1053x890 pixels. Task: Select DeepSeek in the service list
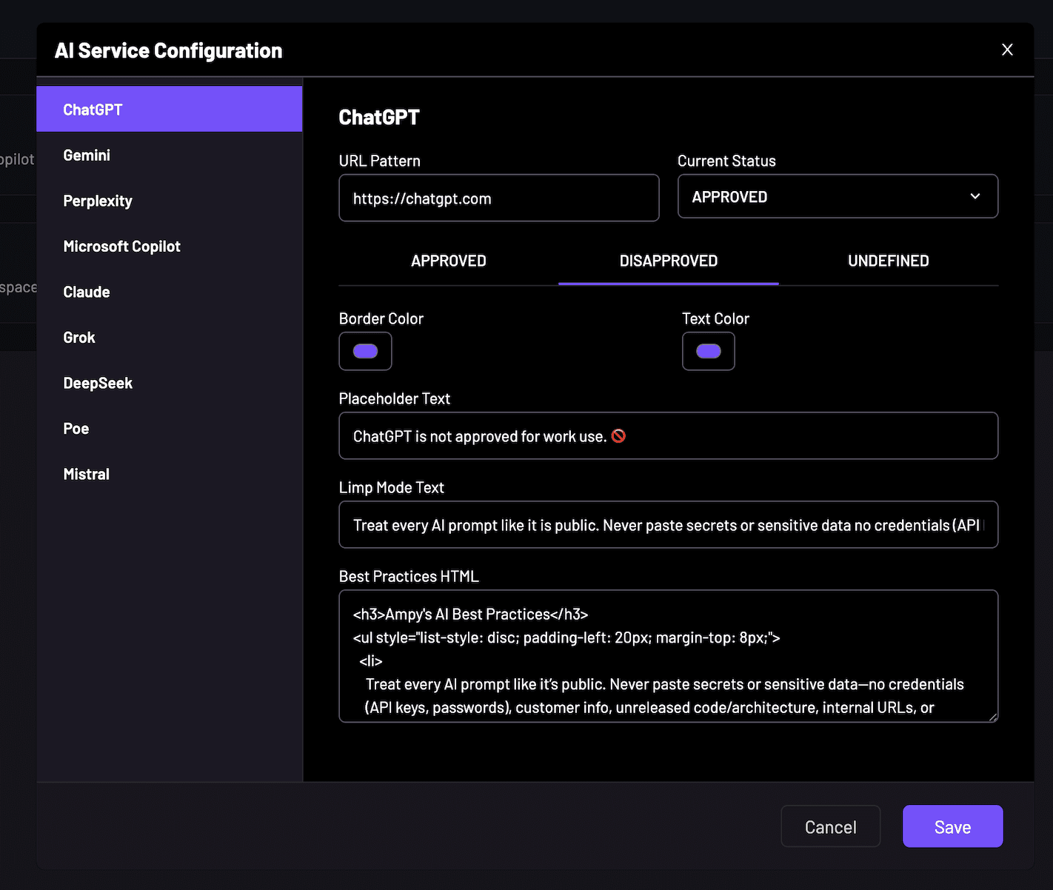[x=170, y=383]
